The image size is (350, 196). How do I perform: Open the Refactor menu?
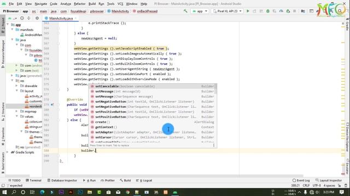tap(79, 4)
